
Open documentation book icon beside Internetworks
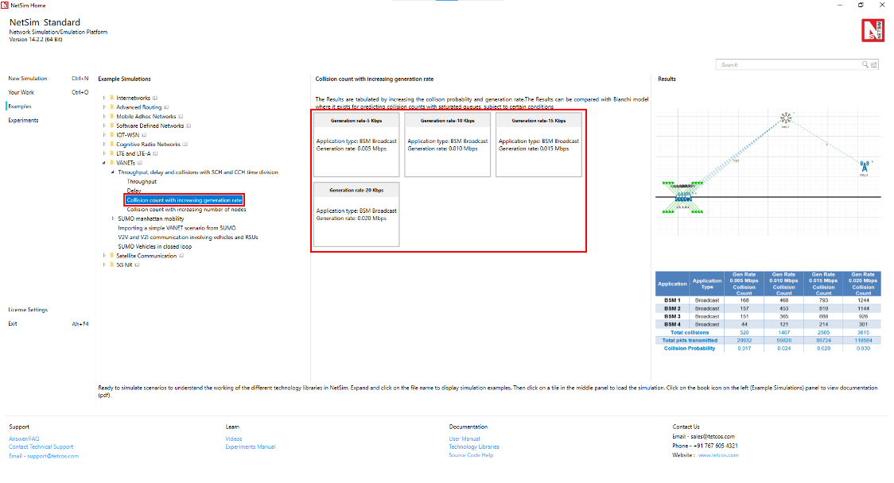[155, 98]
